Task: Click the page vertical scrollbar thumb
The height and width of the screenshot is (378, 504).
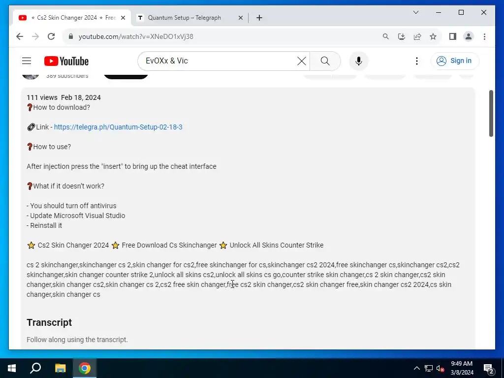Action: pos(491,113)
